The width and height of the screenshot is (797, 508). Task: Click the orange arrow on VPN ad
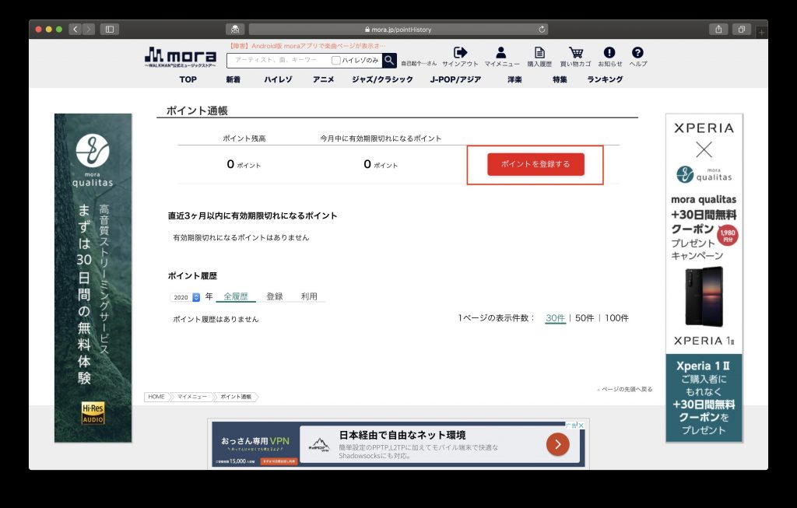pos(557,444)
